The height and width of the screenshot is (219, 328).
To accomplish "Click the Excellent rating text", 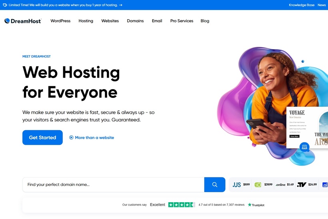I will coord(158,205).
